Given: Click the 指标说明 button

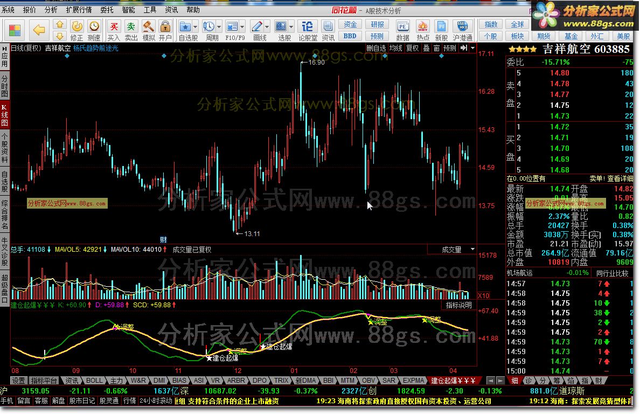Looking at the screenshot, I should [x=459, y=305].
